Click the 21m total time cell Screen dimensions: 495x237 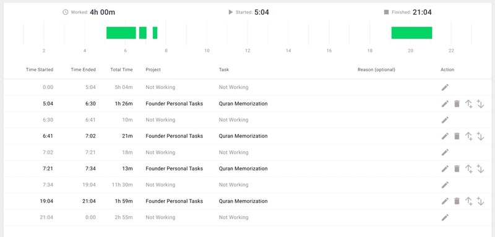tap(127, 136)
